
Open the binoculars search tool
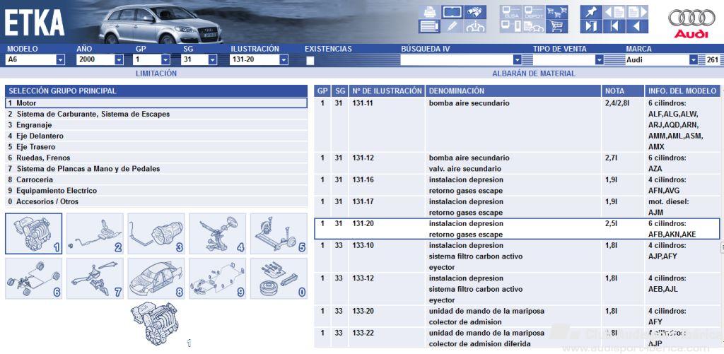(x=475, y=12)
